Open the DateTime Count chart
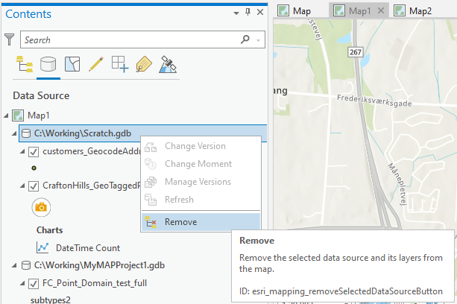 click(87, 247)
